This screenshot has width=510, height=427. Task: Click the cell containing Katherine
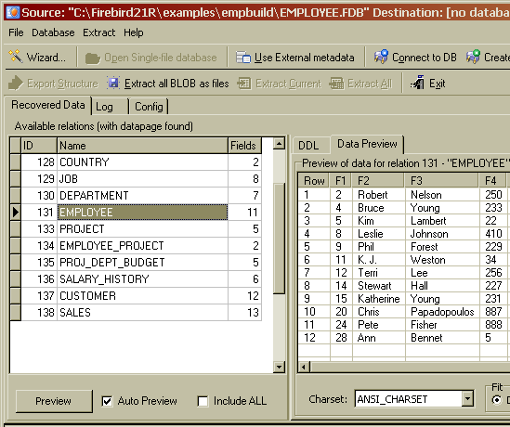[x=379, y=299]
